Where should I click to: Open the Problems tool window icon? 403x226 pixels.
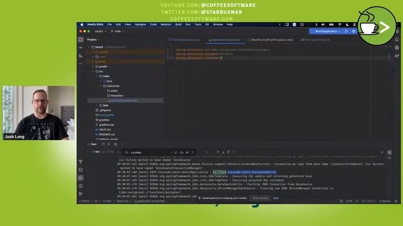point(81,186)
